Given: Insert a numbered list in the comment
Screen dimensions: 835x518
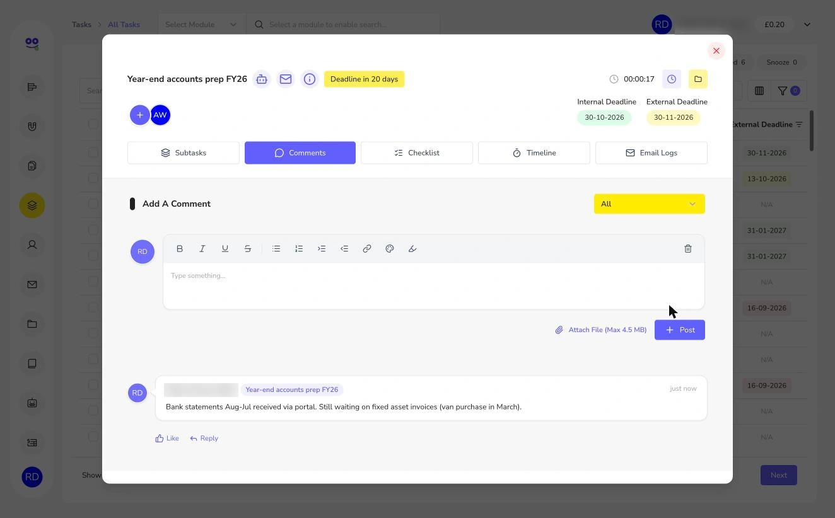Looking at the screenshot, I should [x=299, y=249].
